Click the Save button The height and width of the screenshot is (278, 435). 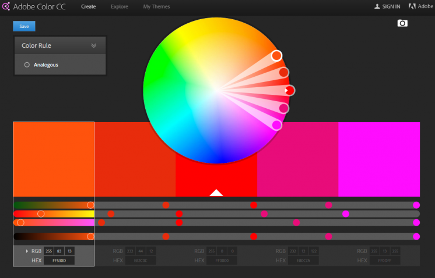pyautogui.click(x=24, y=26)
